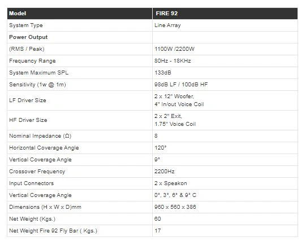306x241 pixels.
Task: Click the Input Connectors label
Action: (32, 183)
